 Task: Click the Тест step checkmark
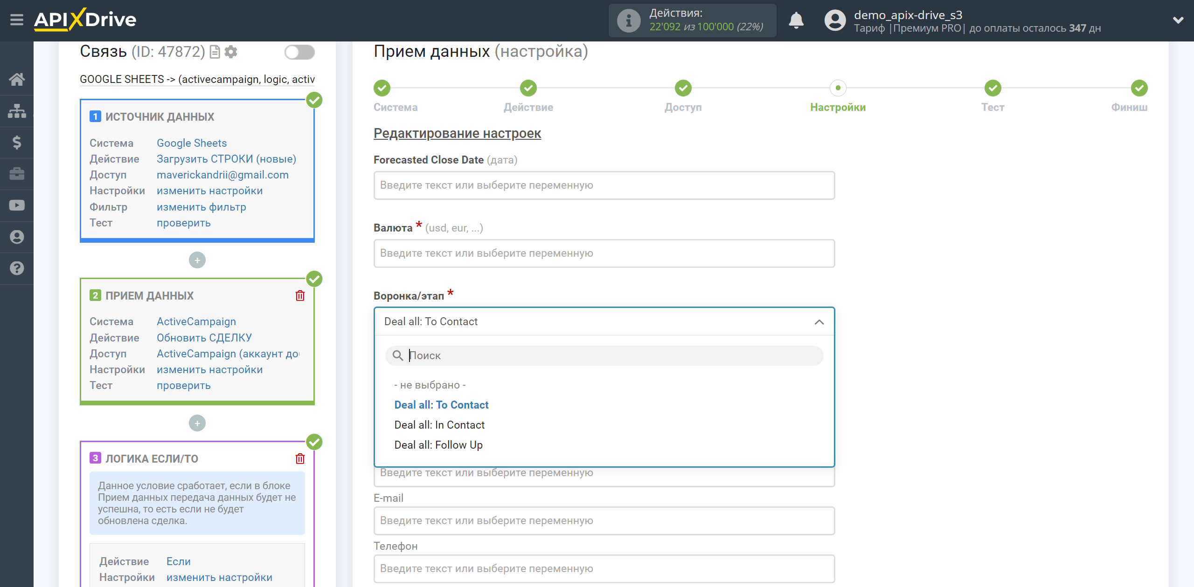[x=993, y=88]
